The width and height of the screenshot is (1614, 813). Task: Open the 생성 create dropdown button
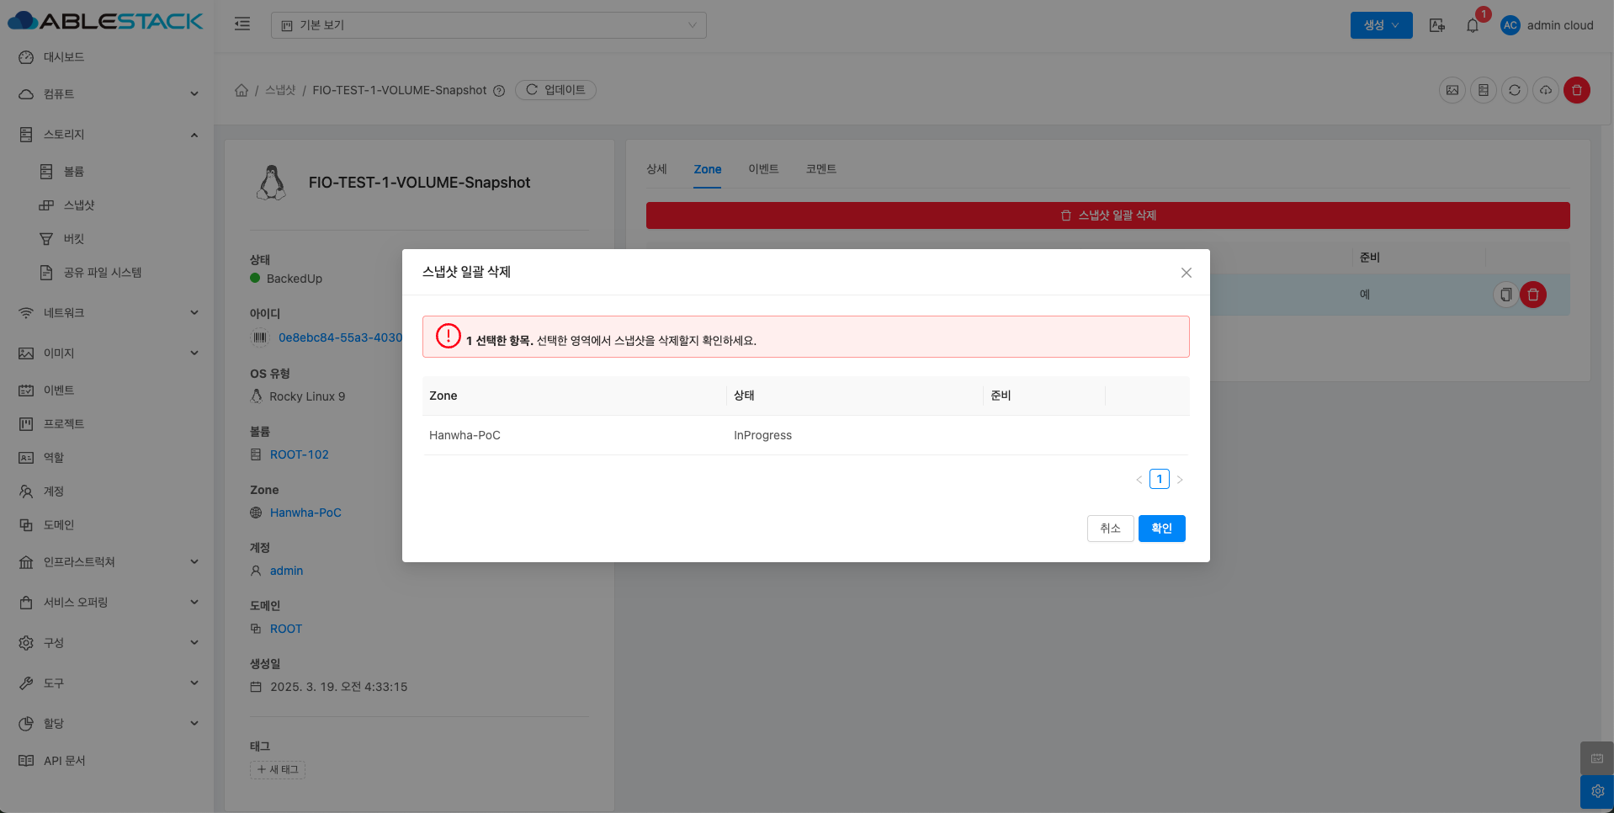click(x=1381, y=25)
